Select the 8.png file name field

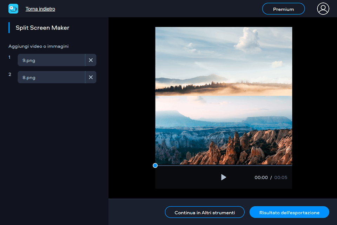point(51,77)
